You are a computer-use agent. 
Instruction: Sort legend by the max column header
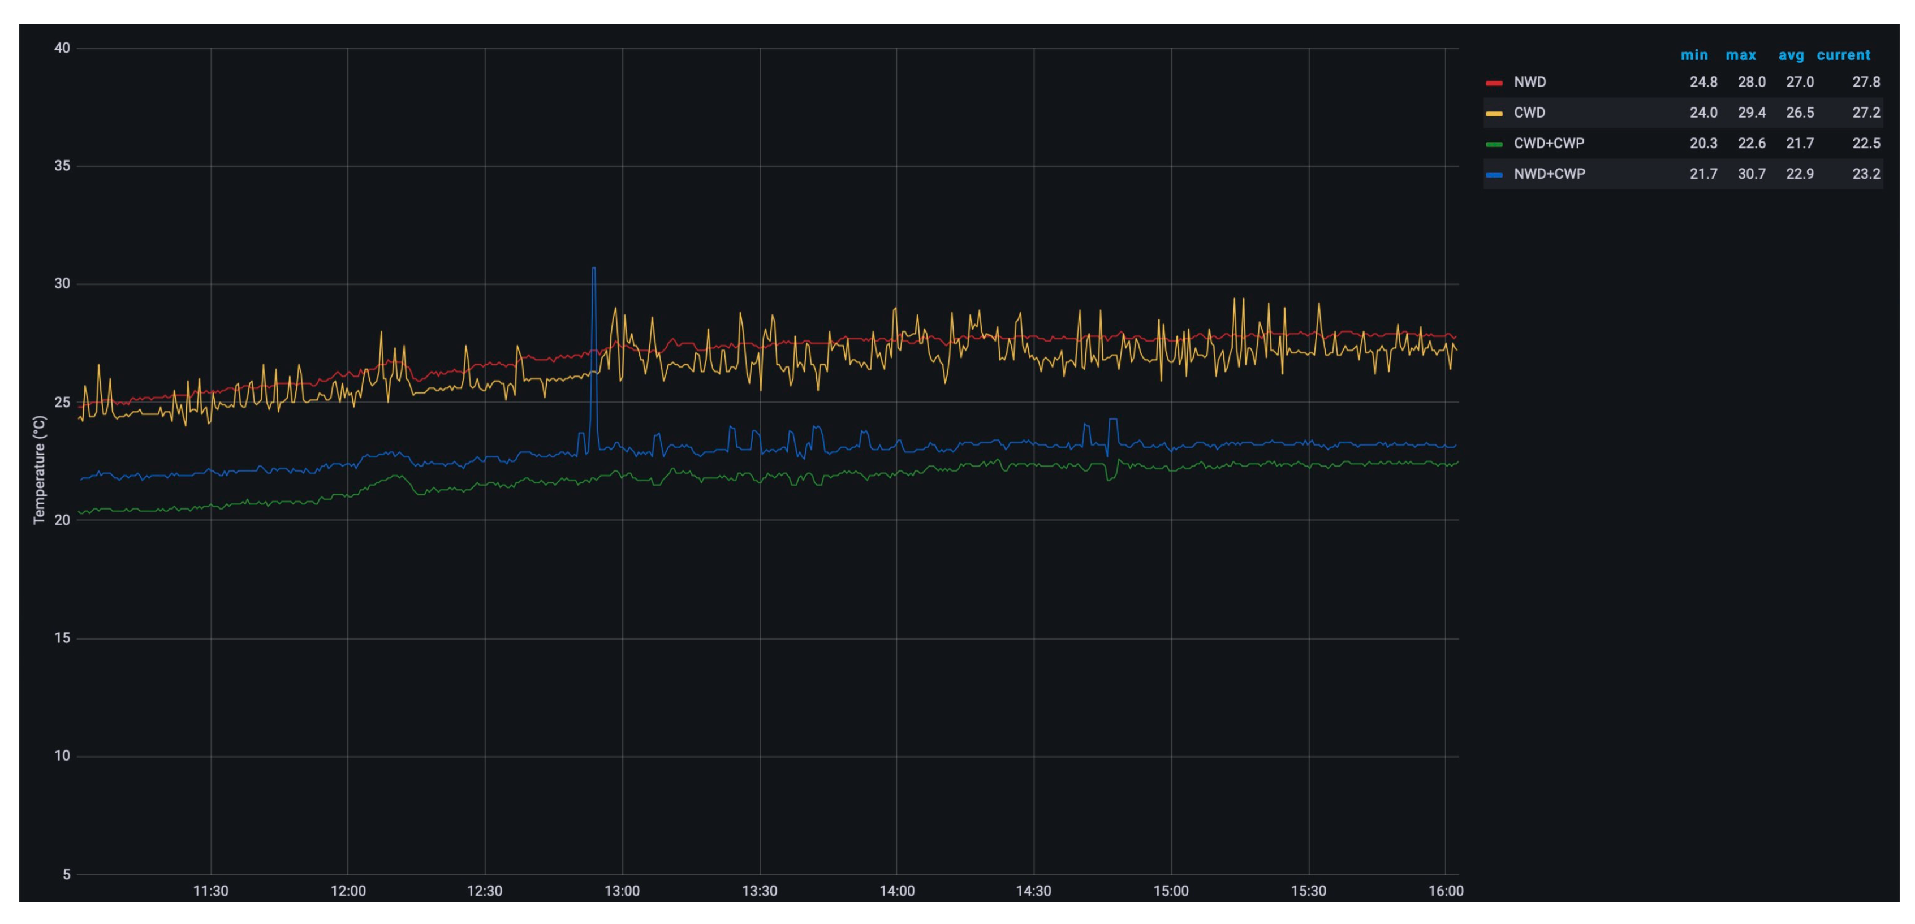point(1740,55)
